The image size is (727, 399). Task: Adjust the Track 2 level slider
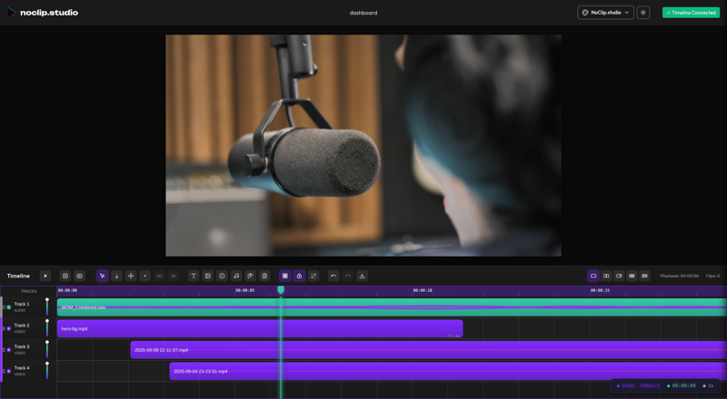(47, 328)
